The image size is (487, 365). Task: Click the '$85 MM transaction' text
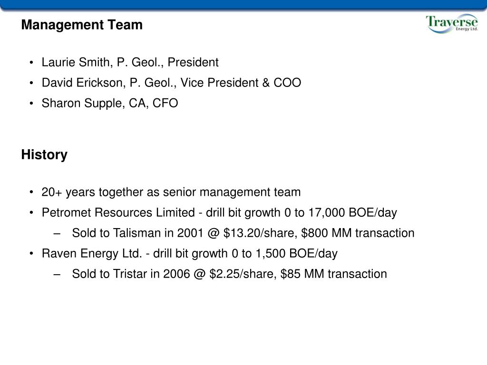tap(333, 274)
